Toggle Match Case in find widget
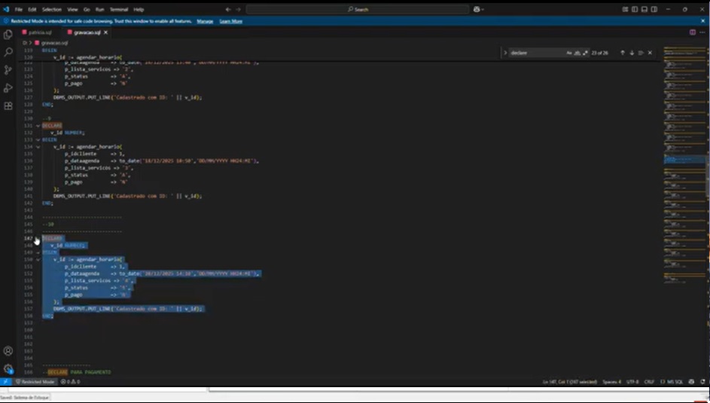 coord(568,53)
